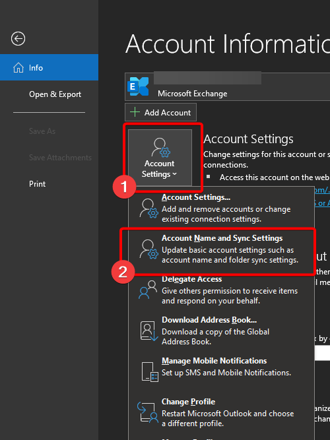This screenshot has height=440, width=330.
Task: Choose Change Profile menu entry
Action: coord(221,412)
